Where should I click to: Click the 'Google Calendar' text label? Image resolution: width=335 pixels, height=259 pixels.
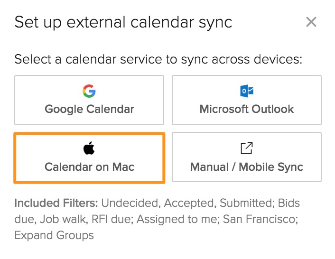click(89, 109)
